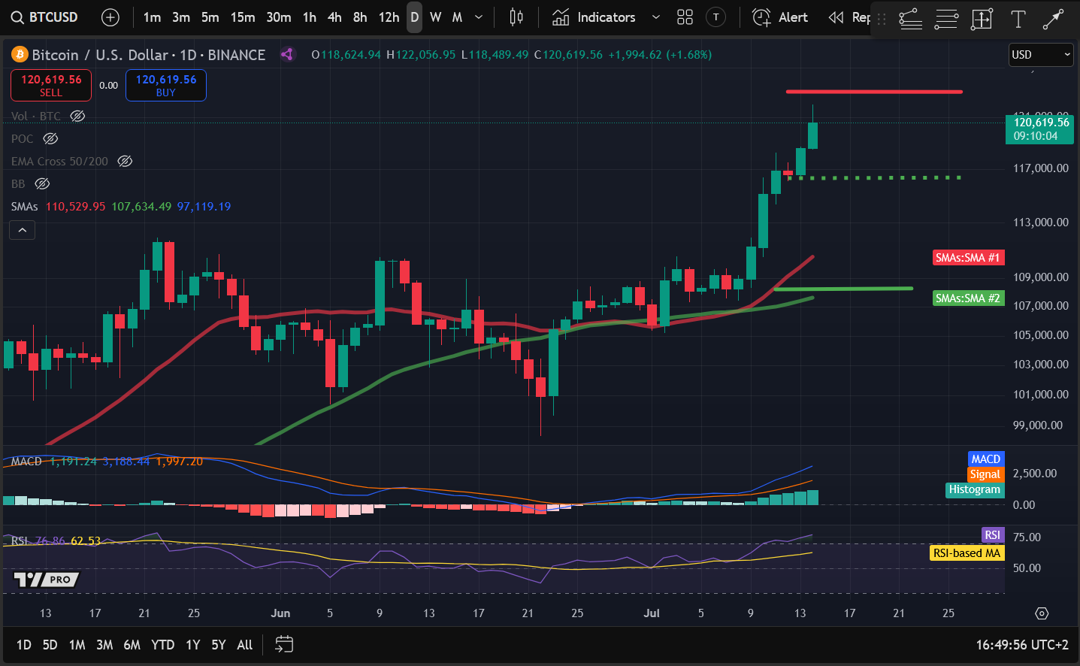1080x666 pixels.
Task: Select the 15m timeframe
Action: point(243,17)
